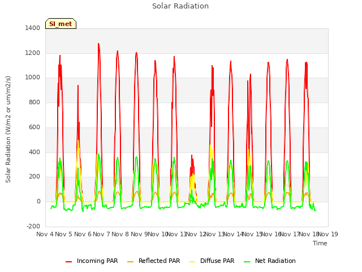Click the 400 y-axis tick value

click(x=35, y=152)
